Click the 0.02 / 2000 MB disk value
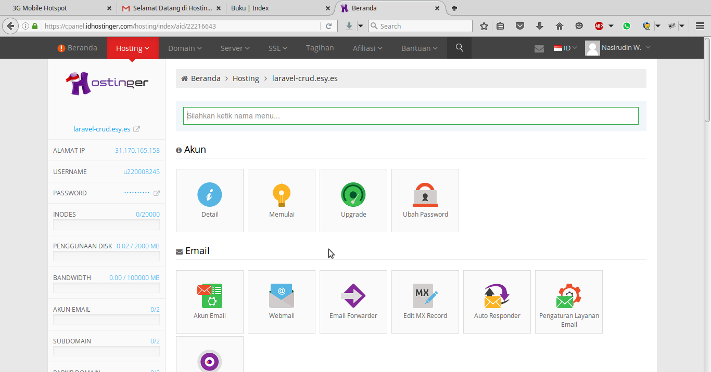The height and width of the screenshot is (372, 711). coord(138,246)
